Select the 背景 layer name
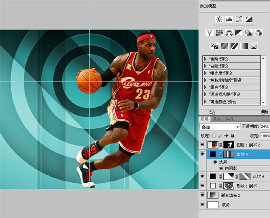The height and width of the screenshot is (218, 270). click(225, 205)
